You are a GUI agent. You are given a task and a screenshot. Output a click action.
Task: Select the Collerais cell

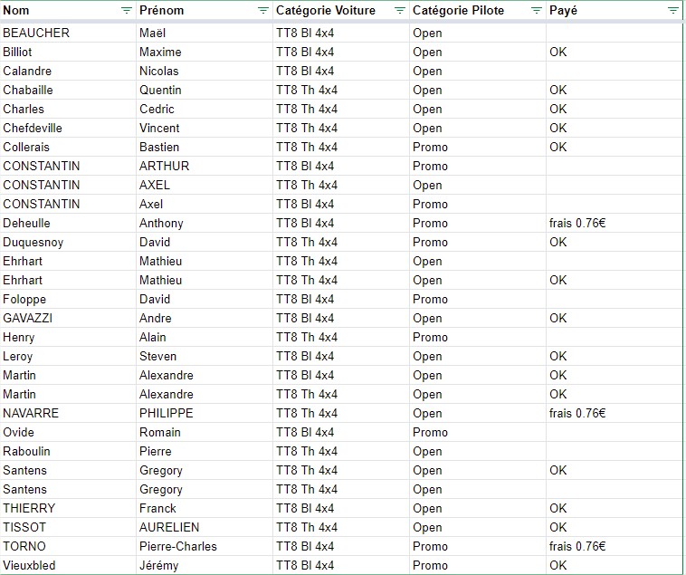click(x=68, y=147)
